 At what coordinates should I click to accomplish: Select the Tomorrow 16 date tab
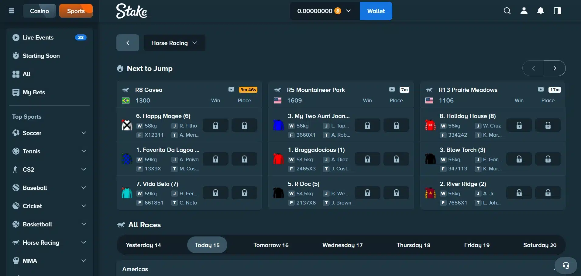pos(271,245)
